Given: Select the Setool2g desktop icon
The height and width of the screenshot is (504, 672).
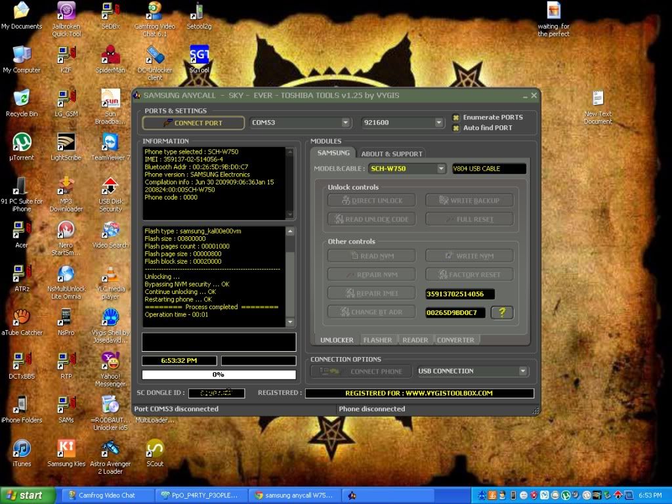Looking at the screenshot, I should click(x=199, y=16).
